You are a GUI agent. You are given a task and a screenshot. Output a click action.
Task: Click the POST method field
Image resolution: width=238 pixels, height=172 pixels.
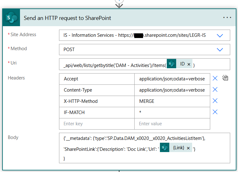coord(145,50)
